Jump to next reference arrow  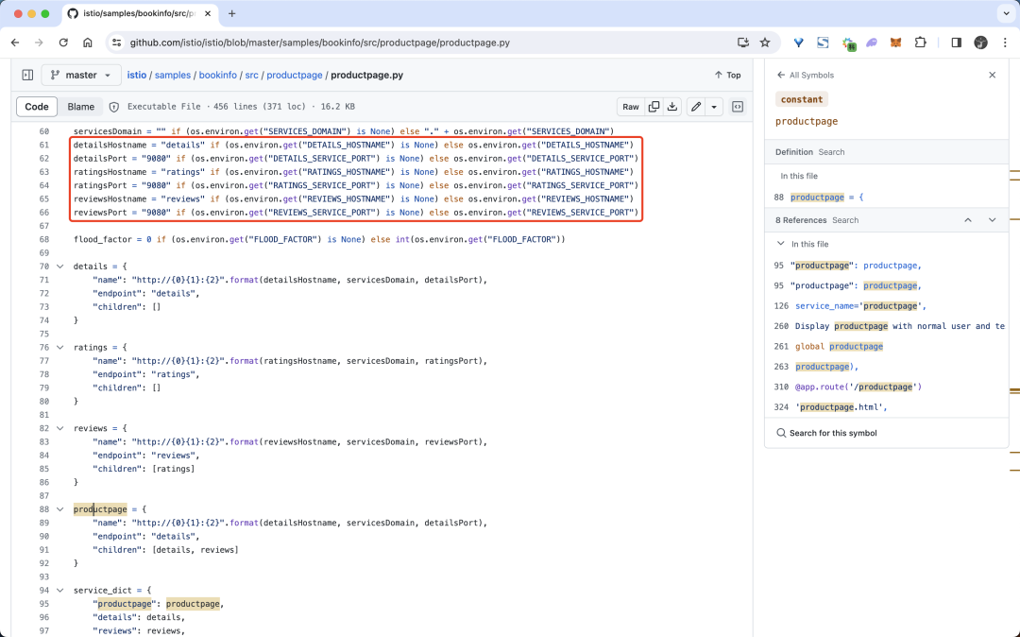coord(992,220)
